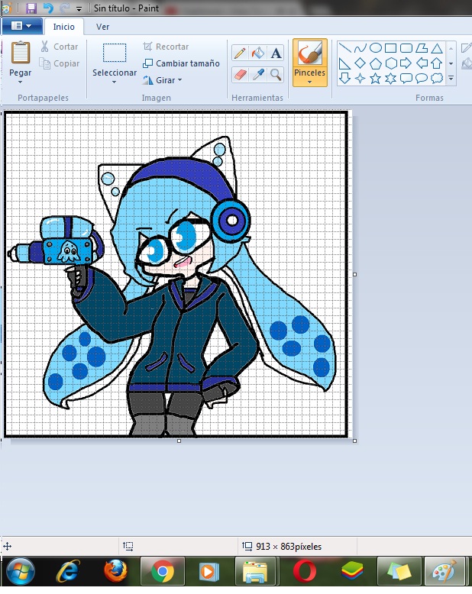This screenshot has width=472, height=594.
Task: Open the Windows Start button
Action: 20,571
